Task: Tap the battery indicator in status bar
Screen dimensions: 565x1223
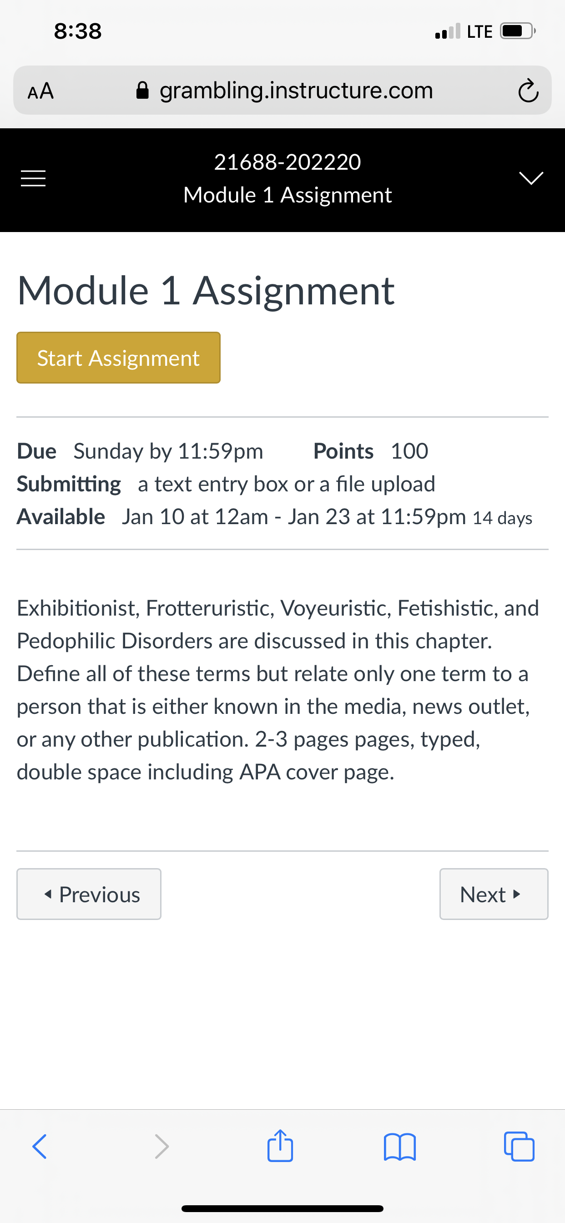Action: click(518, 31)
